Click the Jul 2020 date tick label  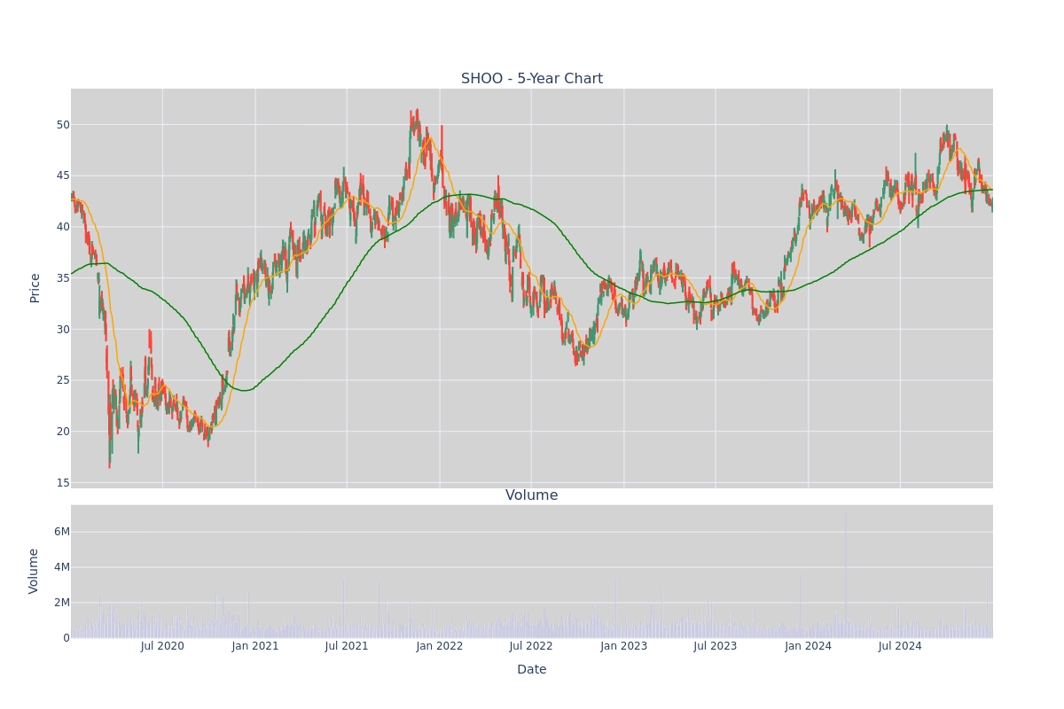(x=162, y=646)
